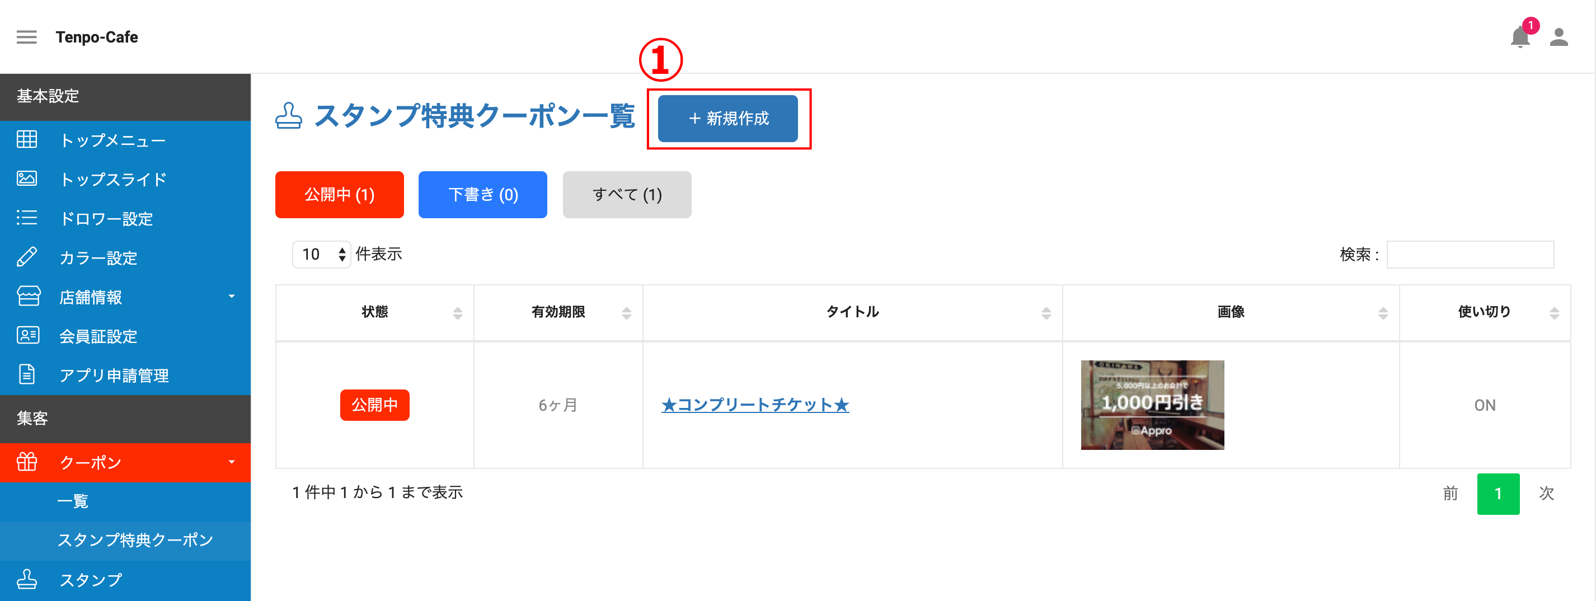Open the hamburger menu icon
Image resolution: width=1596 pixels, height=601 pixels.
click(27, 37)
